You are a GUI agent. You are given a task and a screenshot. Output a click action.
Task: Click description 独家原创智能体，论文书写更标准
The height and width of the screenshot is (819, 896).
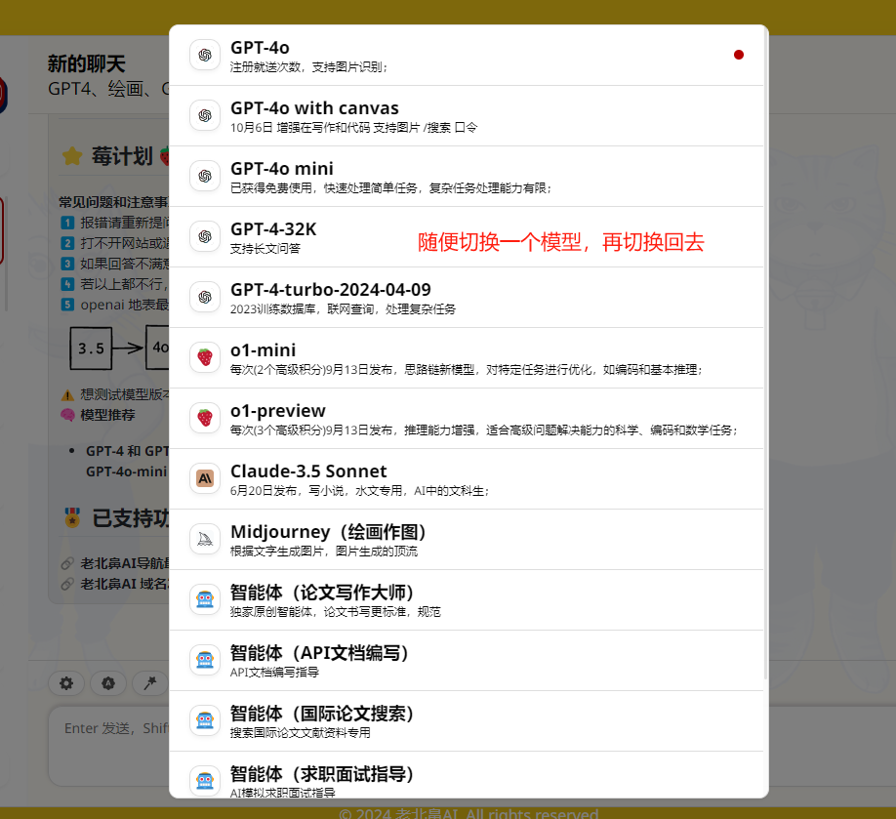(336, 612)
